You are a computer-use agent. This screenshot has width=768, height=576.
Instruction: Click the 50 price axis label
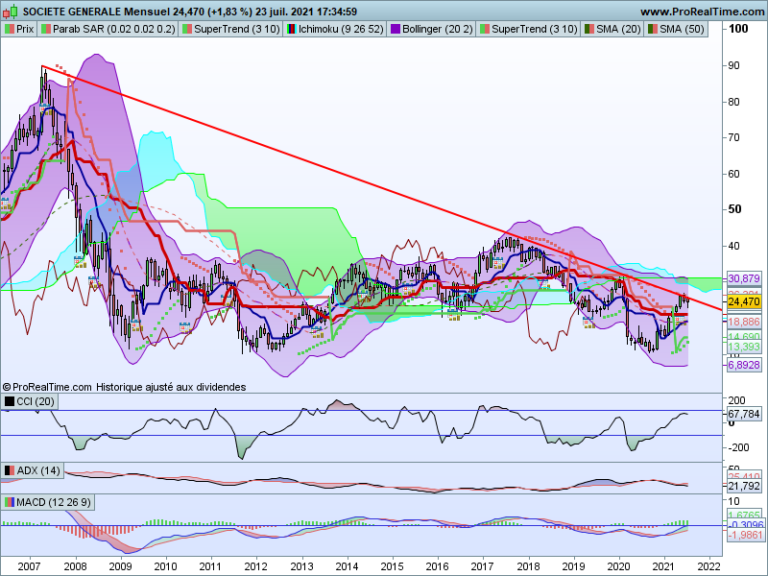click(x=734, y=209)
